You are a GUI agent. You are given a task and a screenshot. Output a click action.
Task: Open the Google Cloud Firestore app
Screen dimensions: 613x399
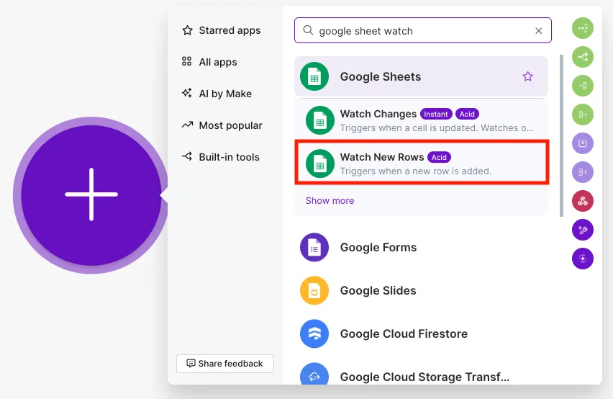[422, 333]
